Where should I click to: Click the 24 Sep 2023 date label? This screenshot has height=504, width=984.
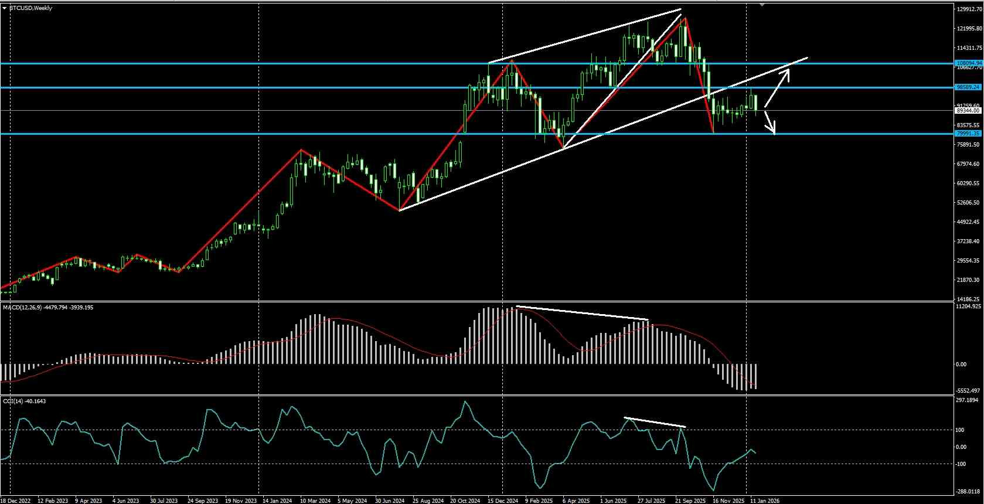tap(203, 500)
